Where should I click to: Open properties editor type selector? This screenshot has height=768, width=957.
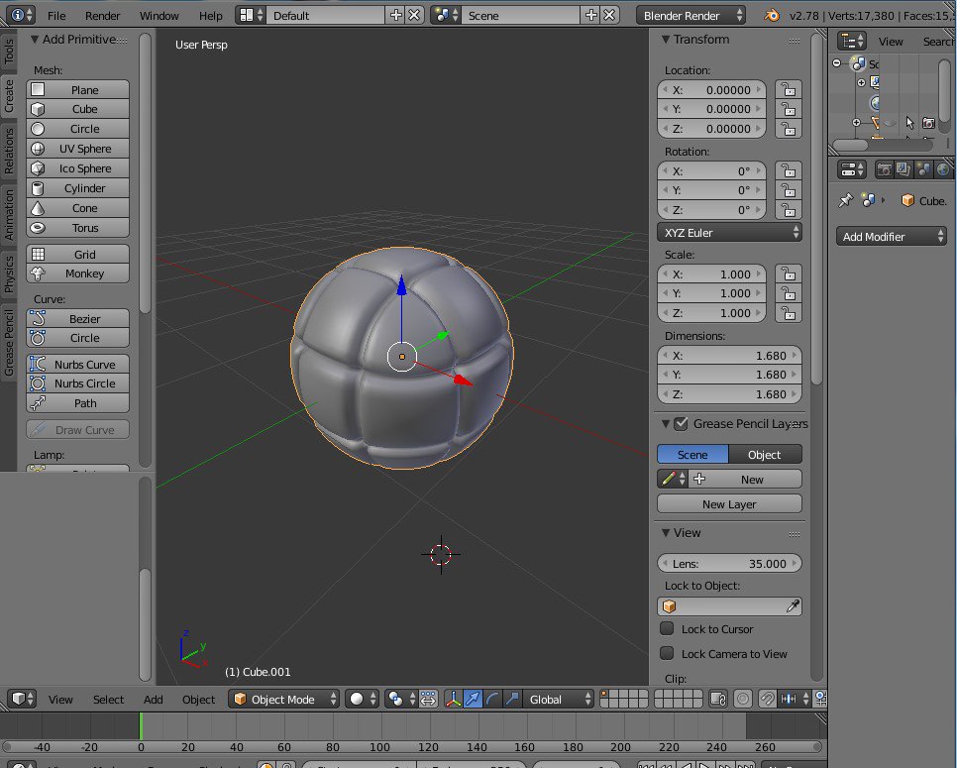pos(852,169)
